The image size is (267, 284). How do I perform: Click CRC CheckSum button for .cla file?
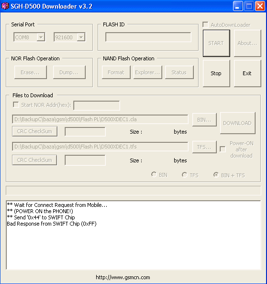click(x=34, y=131)
